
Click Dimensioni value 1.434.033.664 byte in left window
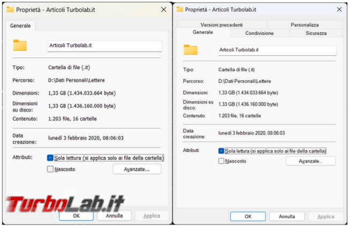coord(82,93)
